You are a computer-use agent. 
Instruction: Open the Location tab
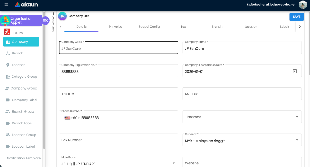(251, 27)
